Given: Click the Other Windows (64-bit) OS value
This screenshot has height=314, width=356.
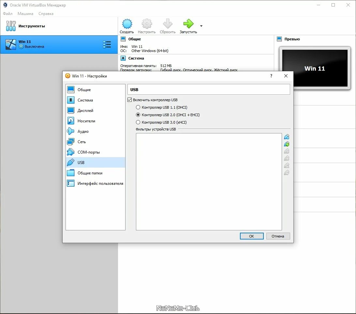Looking at the screenshot, I should tap(150, 51).
